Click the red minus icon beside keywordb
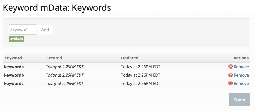Viewport: 255px width, 111px height. coord(231,75)
